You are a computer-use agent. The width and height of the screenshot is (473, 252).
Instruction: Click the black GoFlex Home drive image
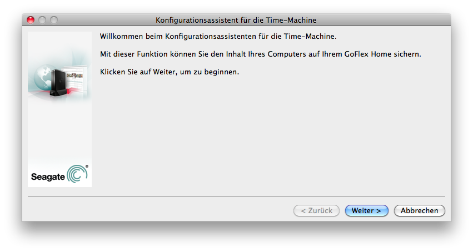[x=58, y=82]
